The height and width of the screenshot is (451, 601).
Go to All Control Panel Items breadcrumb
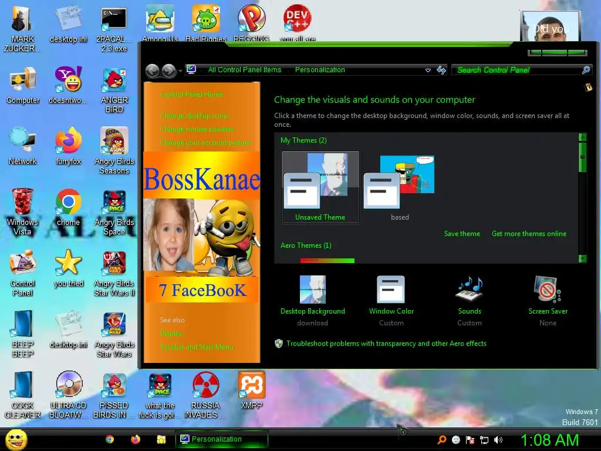click(x=245, y=70)
